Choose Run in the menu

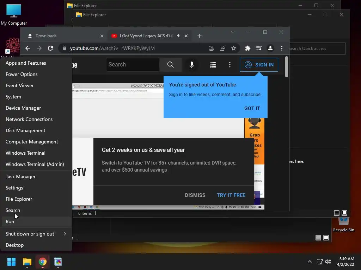(36, 221)
